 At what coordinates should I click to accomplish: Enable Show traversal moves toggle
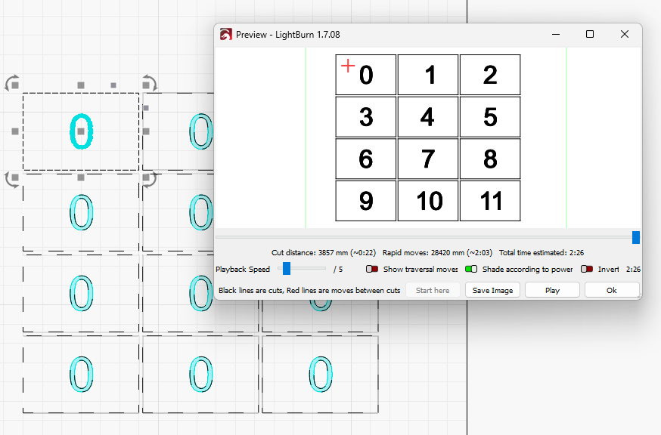tap(372, 269)
